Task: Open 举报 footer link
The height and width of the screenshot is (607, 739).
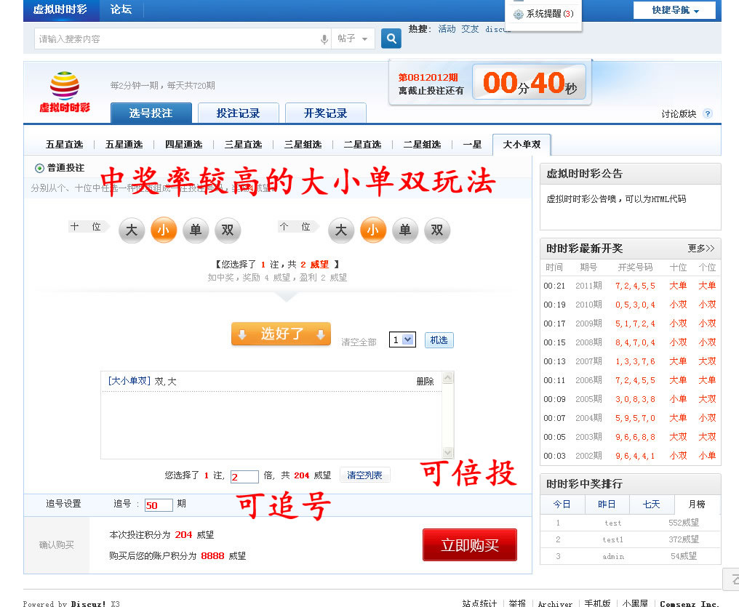Action: pos(517,603)
